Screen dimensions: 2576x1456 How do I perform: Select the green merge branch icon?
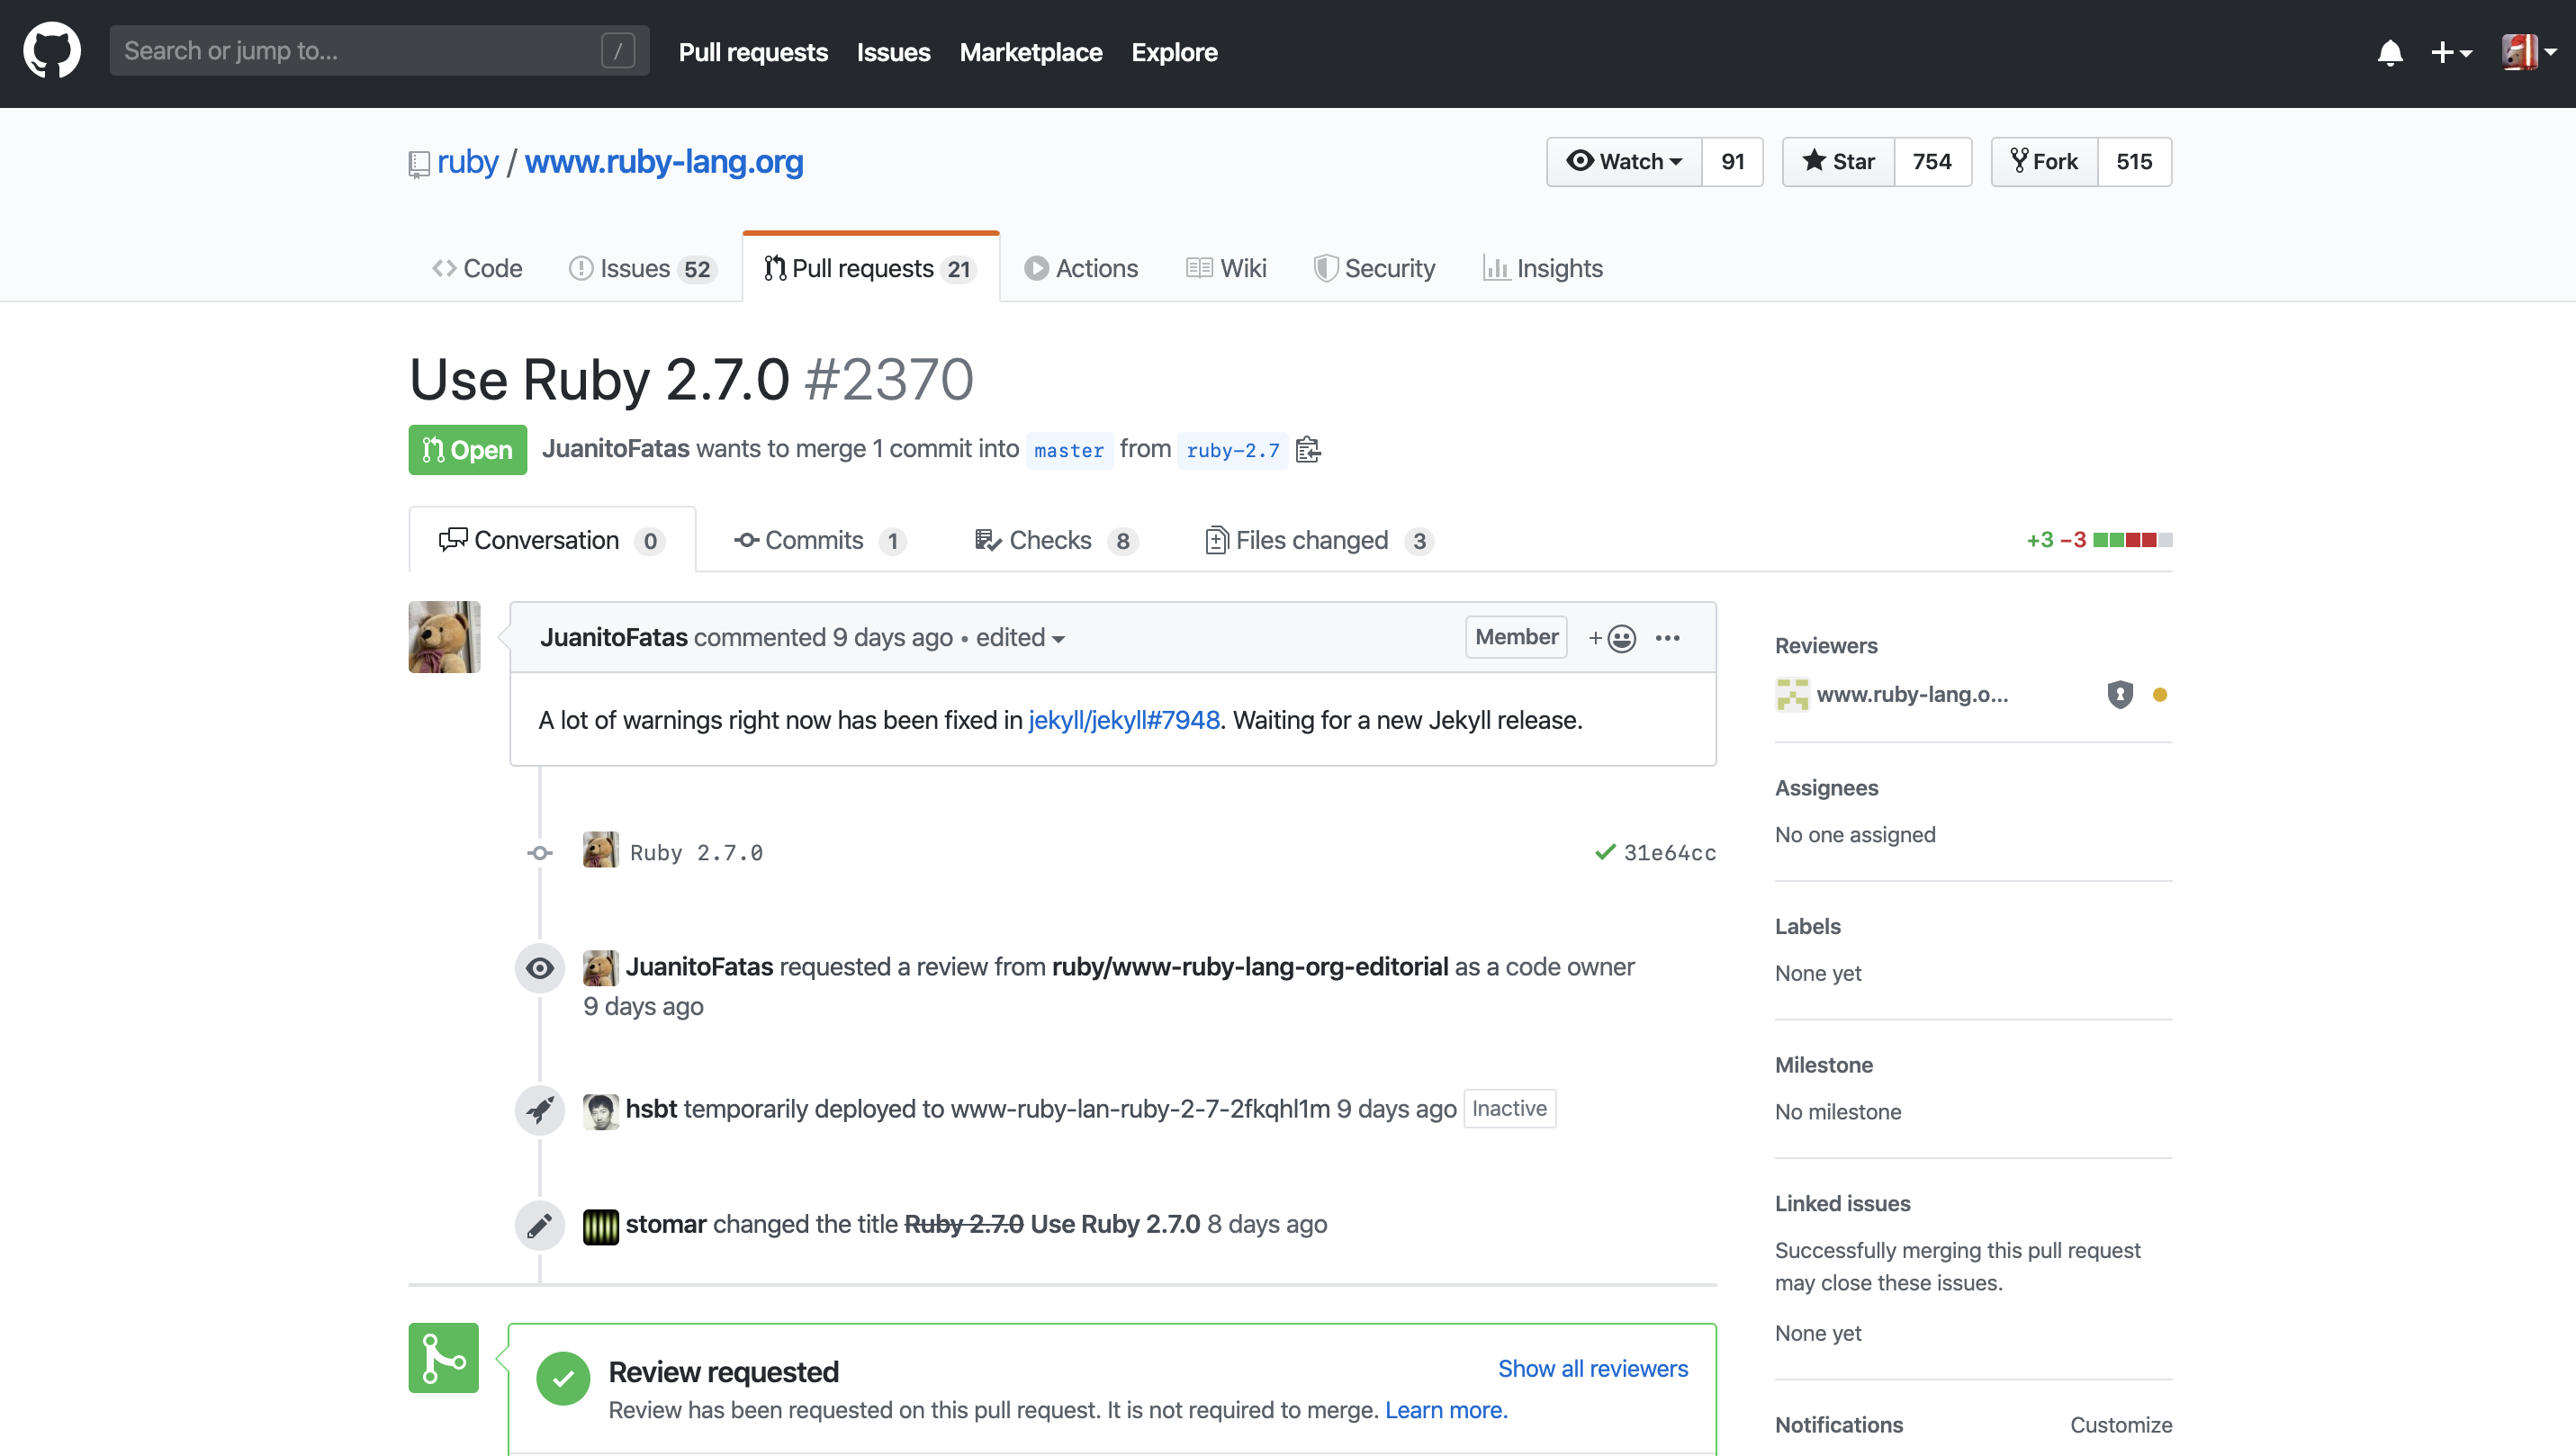pos(443,1358)
